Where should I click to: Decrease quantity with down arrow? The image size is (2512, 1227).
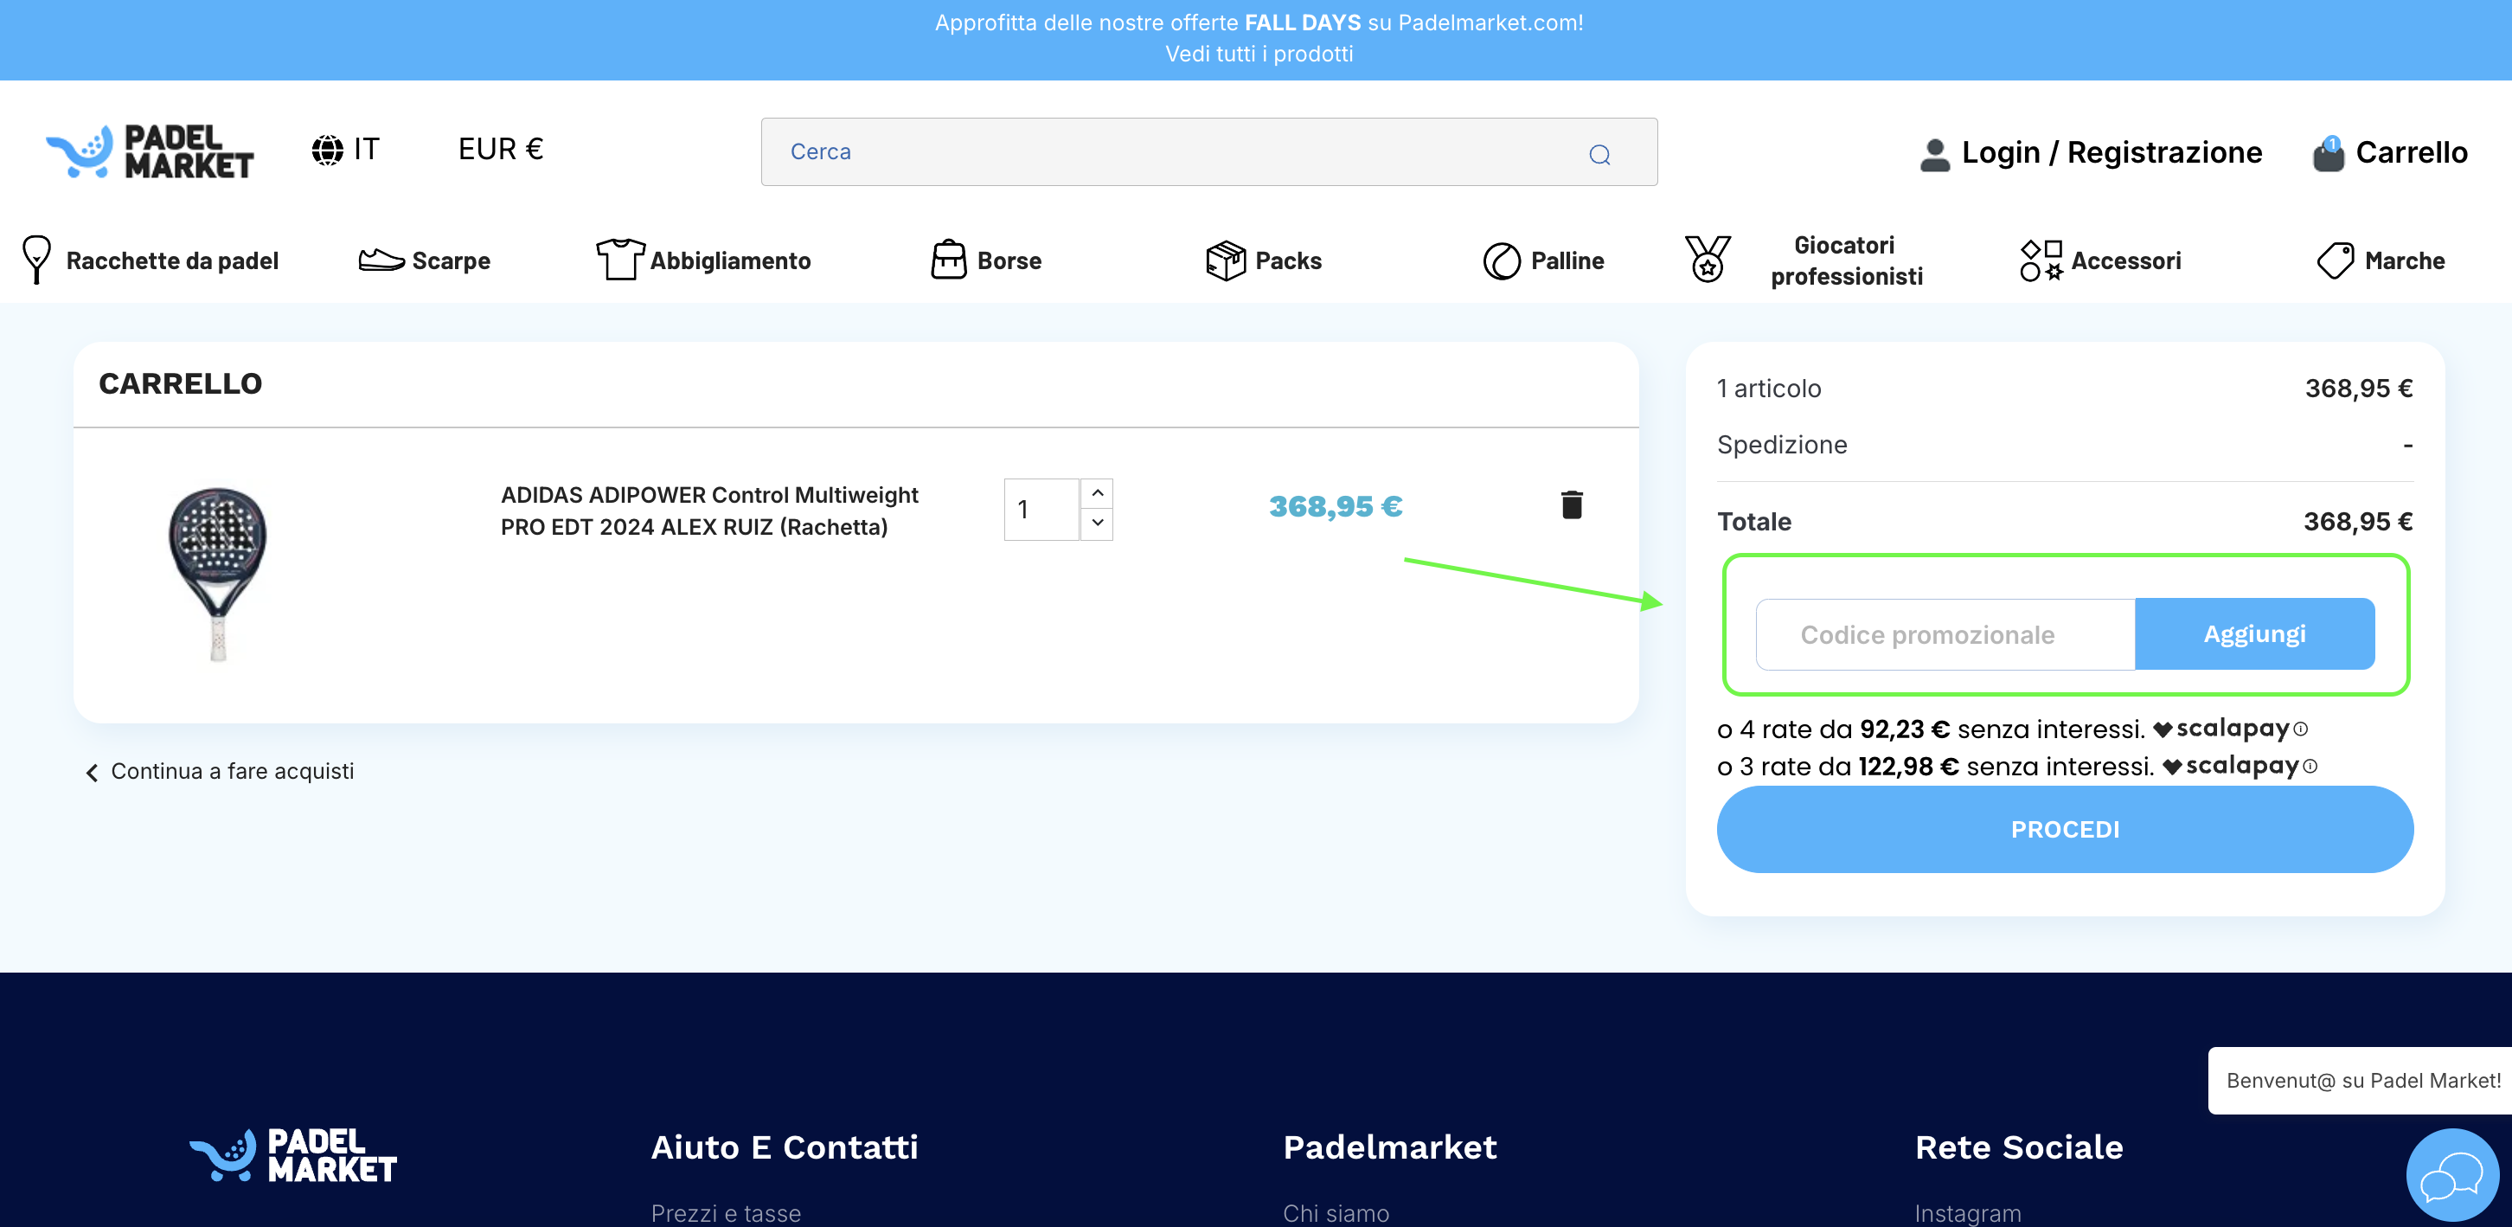coord(1097,524)
